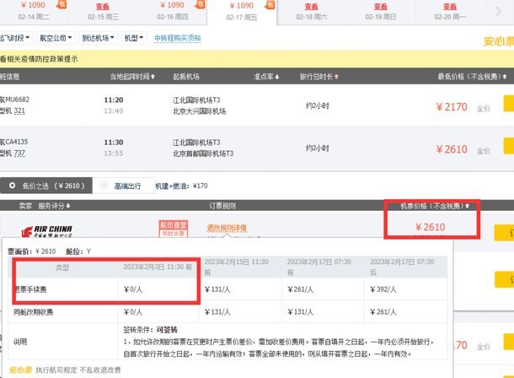Select the 02-17 周五 ¥1090 date tab
Image resolution: width=514 pixels, height=378 pixels.
pyautogui.click(x=242, y=12)
